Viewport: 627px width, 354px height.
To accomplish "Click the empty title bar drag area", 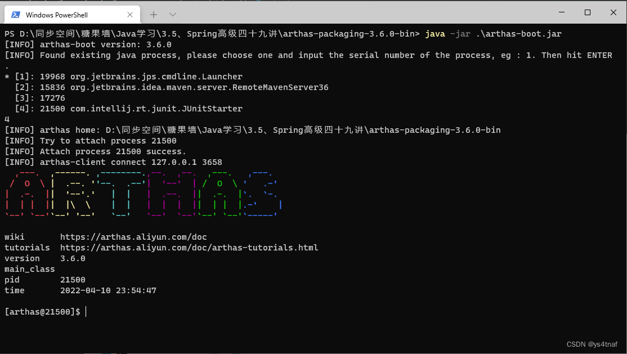I will pos(366,12).
